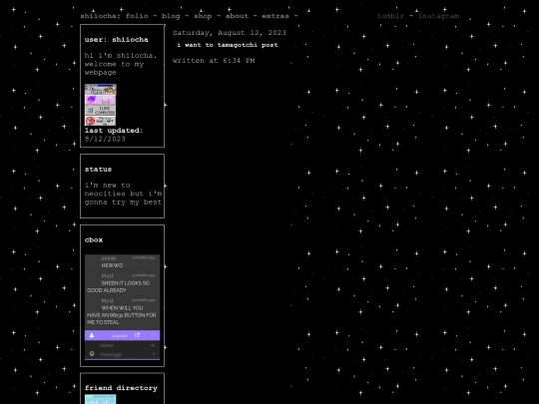The image size is (539, 404).
Task: Open the shop link in header
Action: point(203,16)
